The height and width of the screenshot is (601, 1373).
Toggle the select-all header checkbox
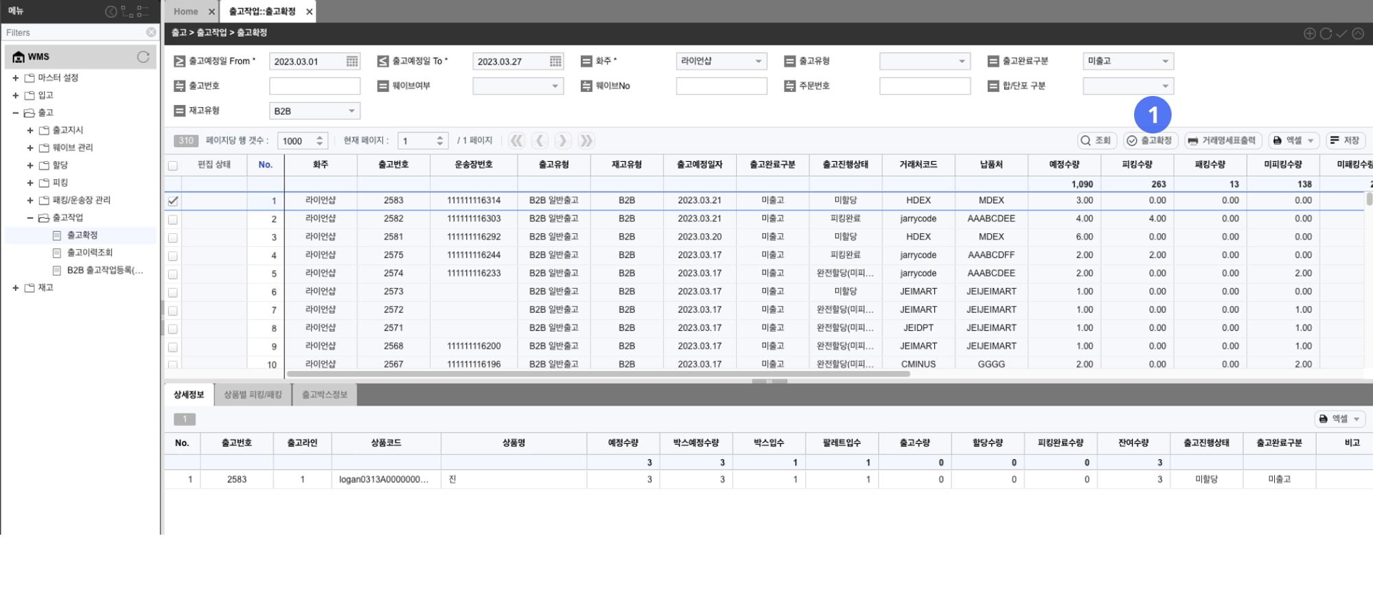coord(173,165)
